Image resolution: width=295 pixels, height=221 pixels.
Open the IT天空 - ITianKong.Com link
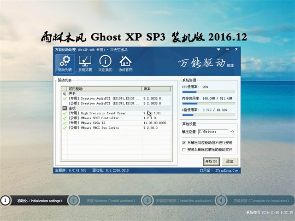click(218, 170)
